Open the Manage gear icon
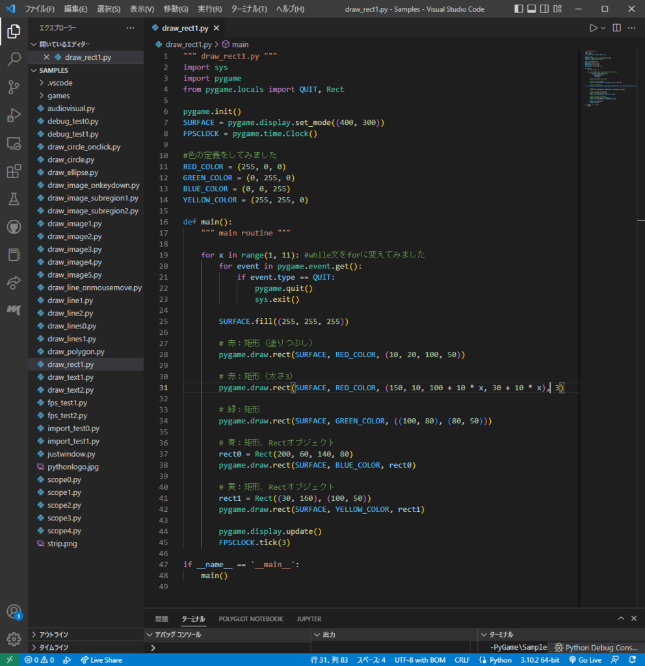 pos(14,639)
